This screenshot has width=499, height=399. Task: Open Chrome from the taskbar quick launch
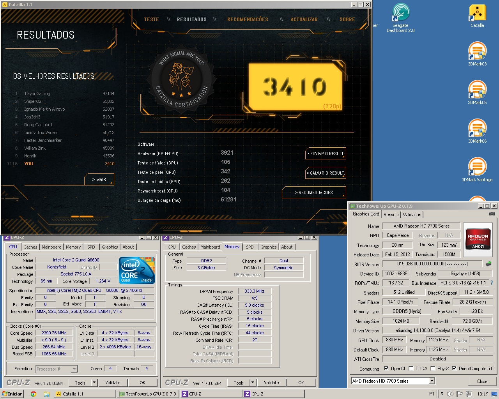(x=34, y=394)
